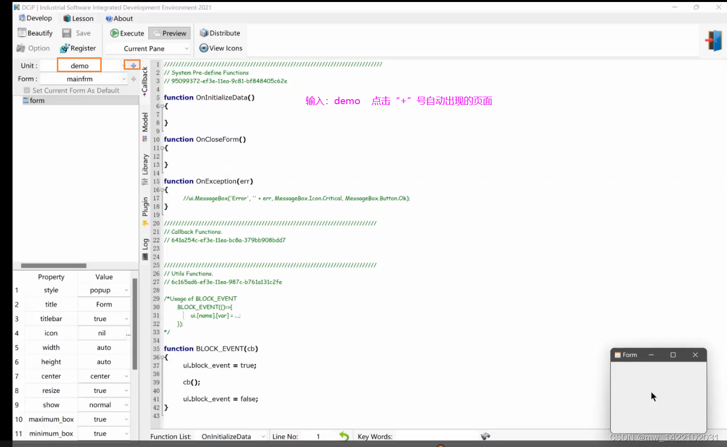Viewport: 727px width, 447px height.
Task: Click the View Icons button
Action: pyautogui.click(x=221, y=48)
